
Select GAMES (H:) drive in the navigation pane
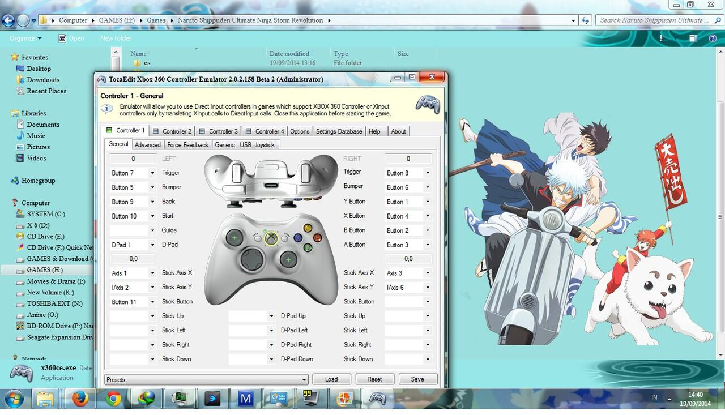click(x=45, y=270)
